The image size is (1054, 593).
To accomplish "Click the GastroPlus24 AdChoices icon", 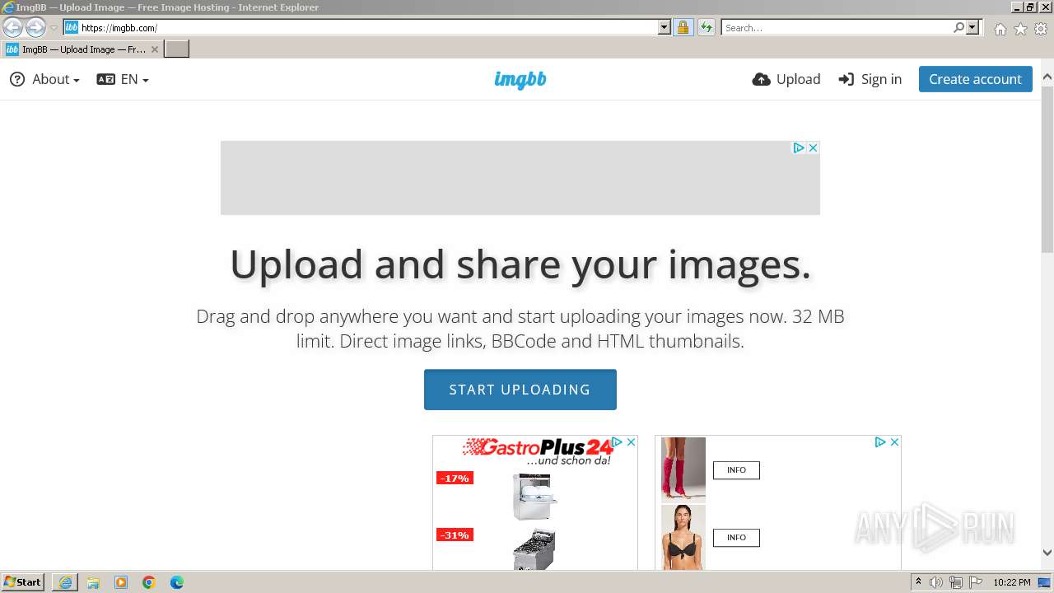I will (617, 442).
